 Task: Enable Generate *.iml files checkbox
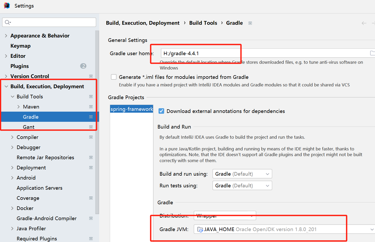114,77
